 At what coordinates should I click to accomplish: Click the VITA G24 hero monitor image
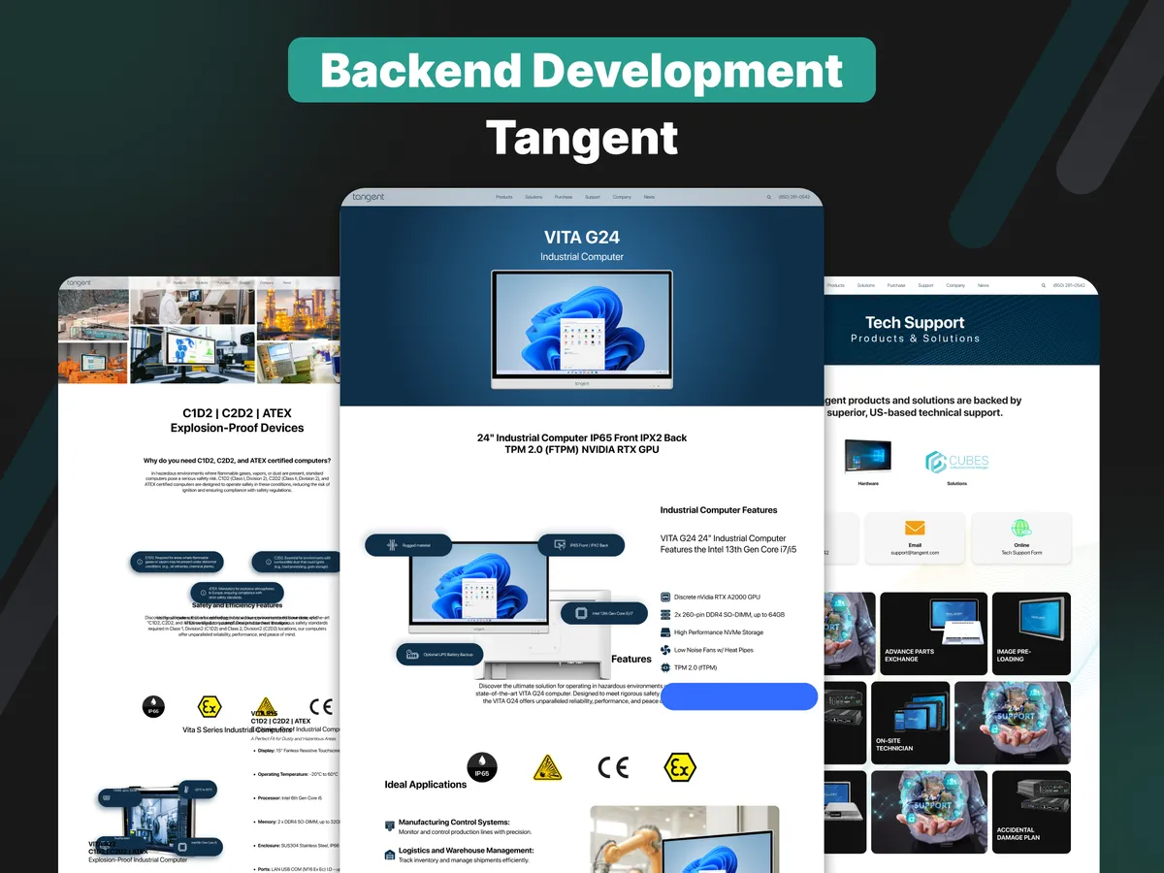(x=581, y=329)
